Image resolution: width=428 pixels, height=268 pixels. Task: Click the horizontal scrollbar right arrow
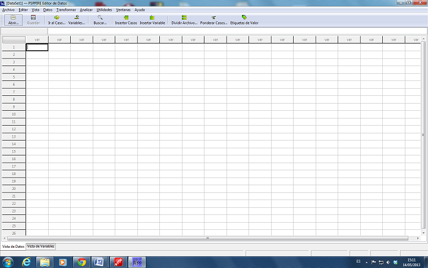pyautogui.click(x=418, y=238)
